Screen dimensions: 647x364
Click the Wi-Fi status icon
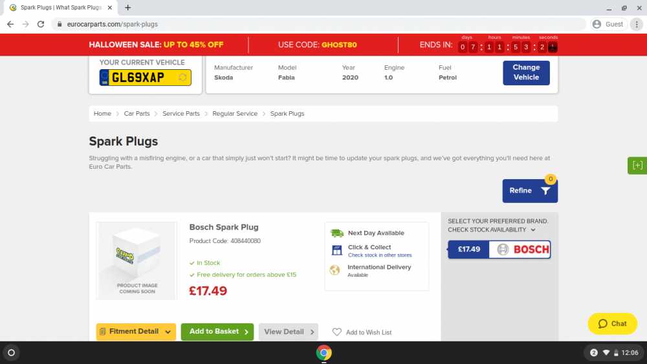coord(606,353)
